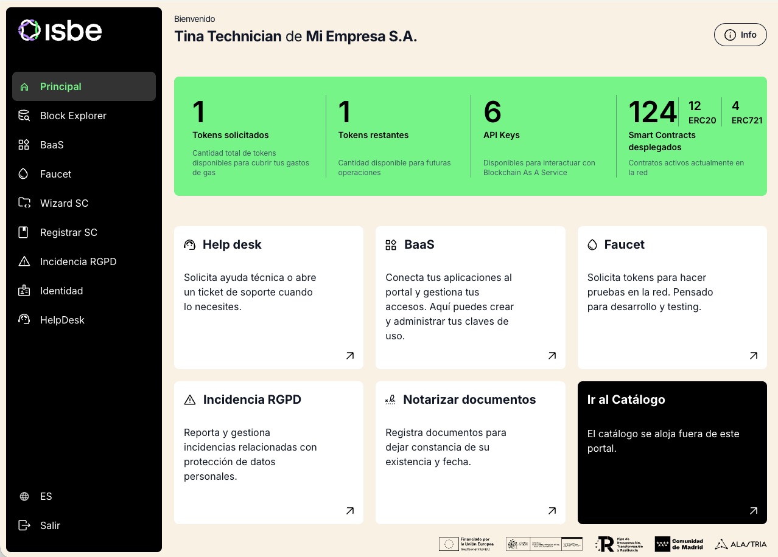Open Faucet card via its arrow
Image resolution: width=778 pixels, height=557 pixels.
754,356
